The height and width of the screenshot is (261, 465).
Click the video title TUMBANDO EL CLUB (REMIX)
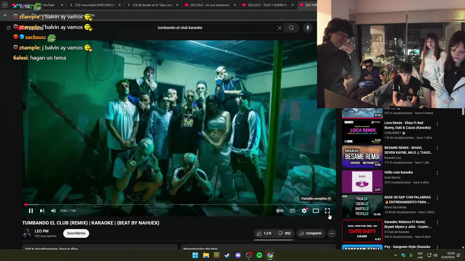coord(91,223)
